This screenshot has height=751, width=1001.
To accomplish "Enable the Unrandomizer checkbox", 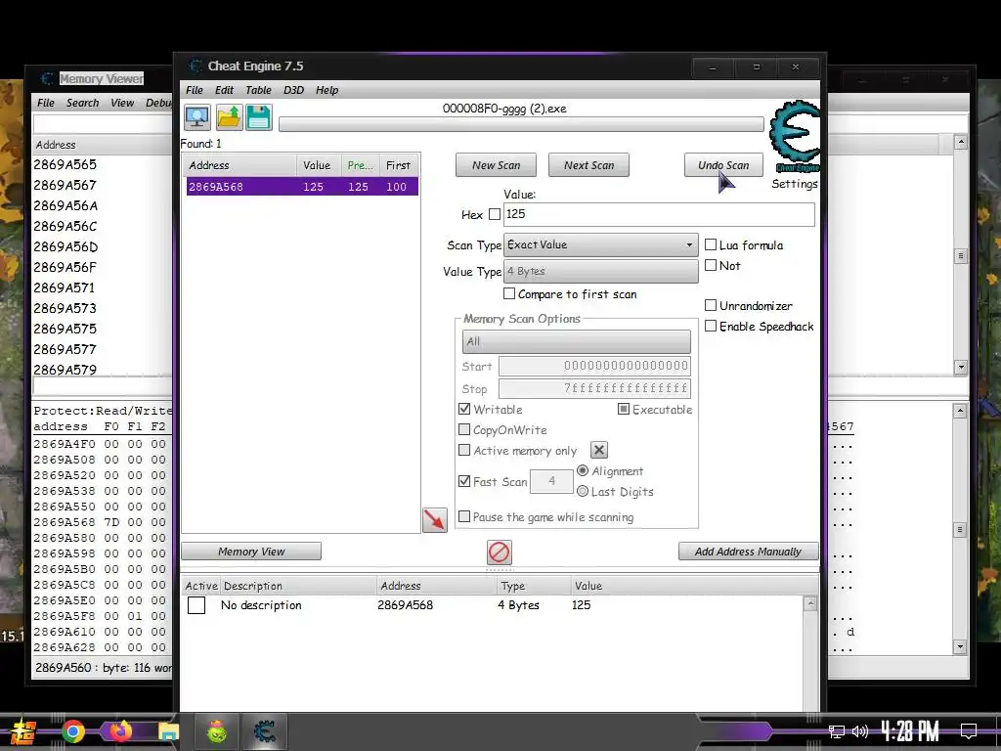I will pos(711,305).
